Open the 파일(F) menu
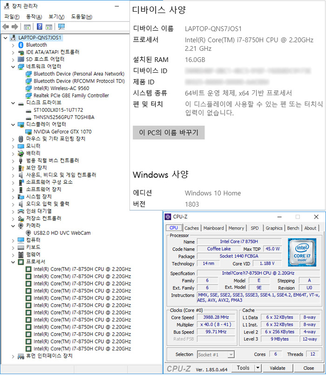This screenshot has height=376, width=326. click(12, 17)
